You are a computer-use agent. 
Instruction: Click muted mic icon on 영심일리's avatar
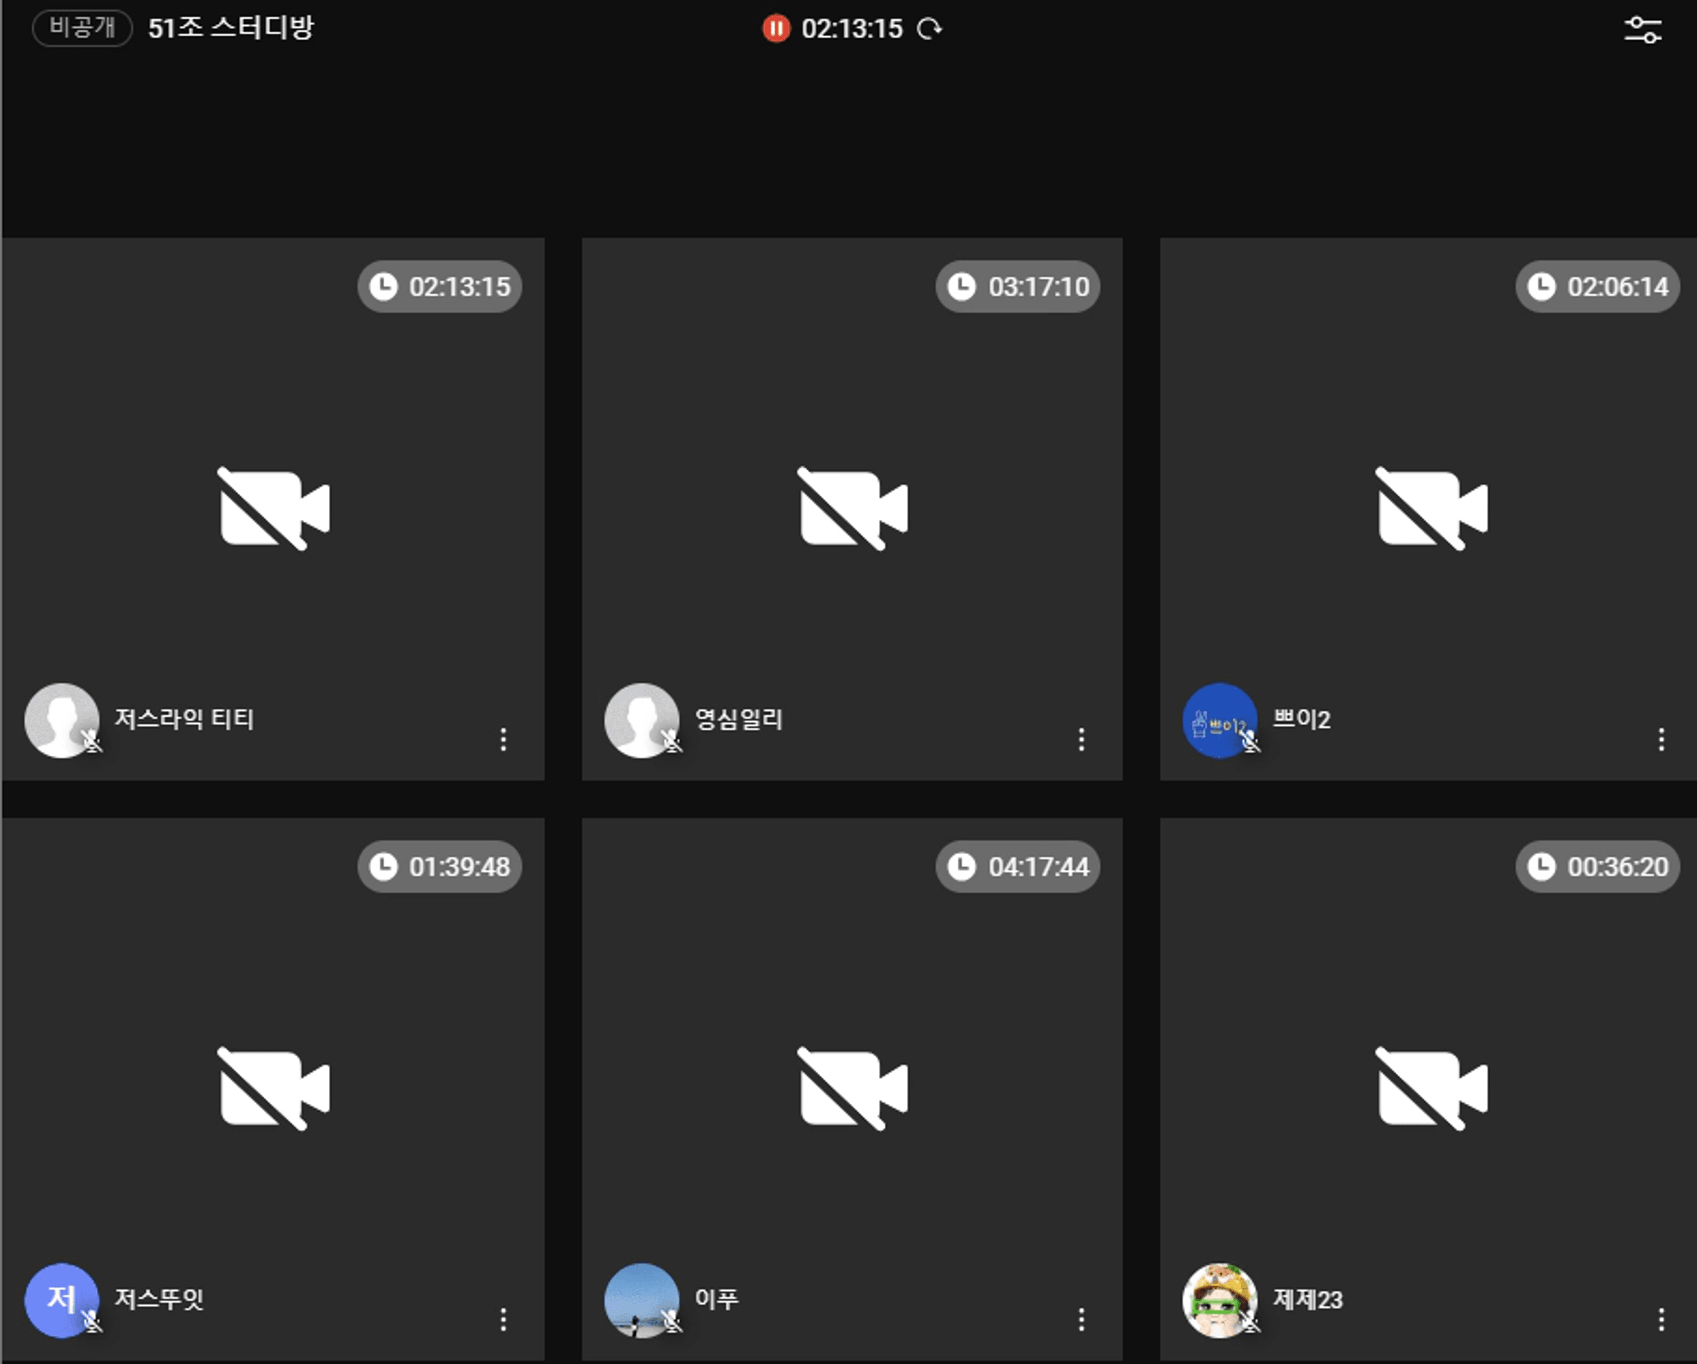(672, 741)
